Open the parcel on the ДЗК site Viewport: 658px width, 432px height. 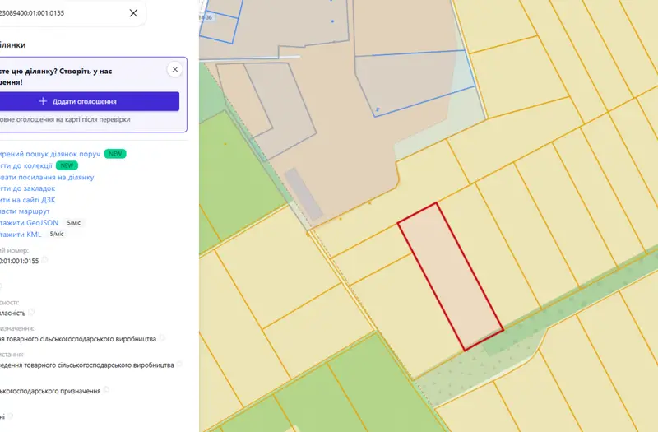(x=28, y=200)
